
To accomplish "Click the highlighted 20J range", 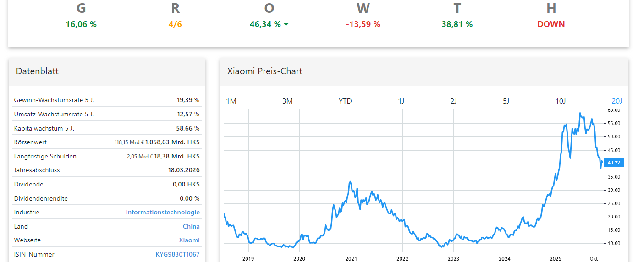I will (x=617, y=101).
